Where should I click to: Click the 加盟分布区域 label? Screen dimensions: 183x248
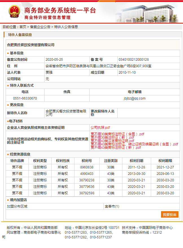pyautogui.click(x=17, y=206)
